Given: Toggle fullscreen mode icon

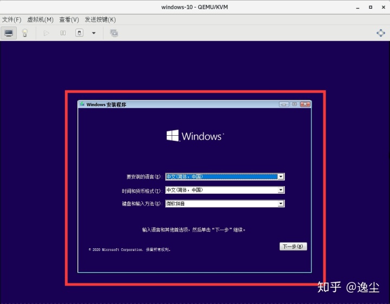Looking at the screenshot, I should (x=381, y=33).
